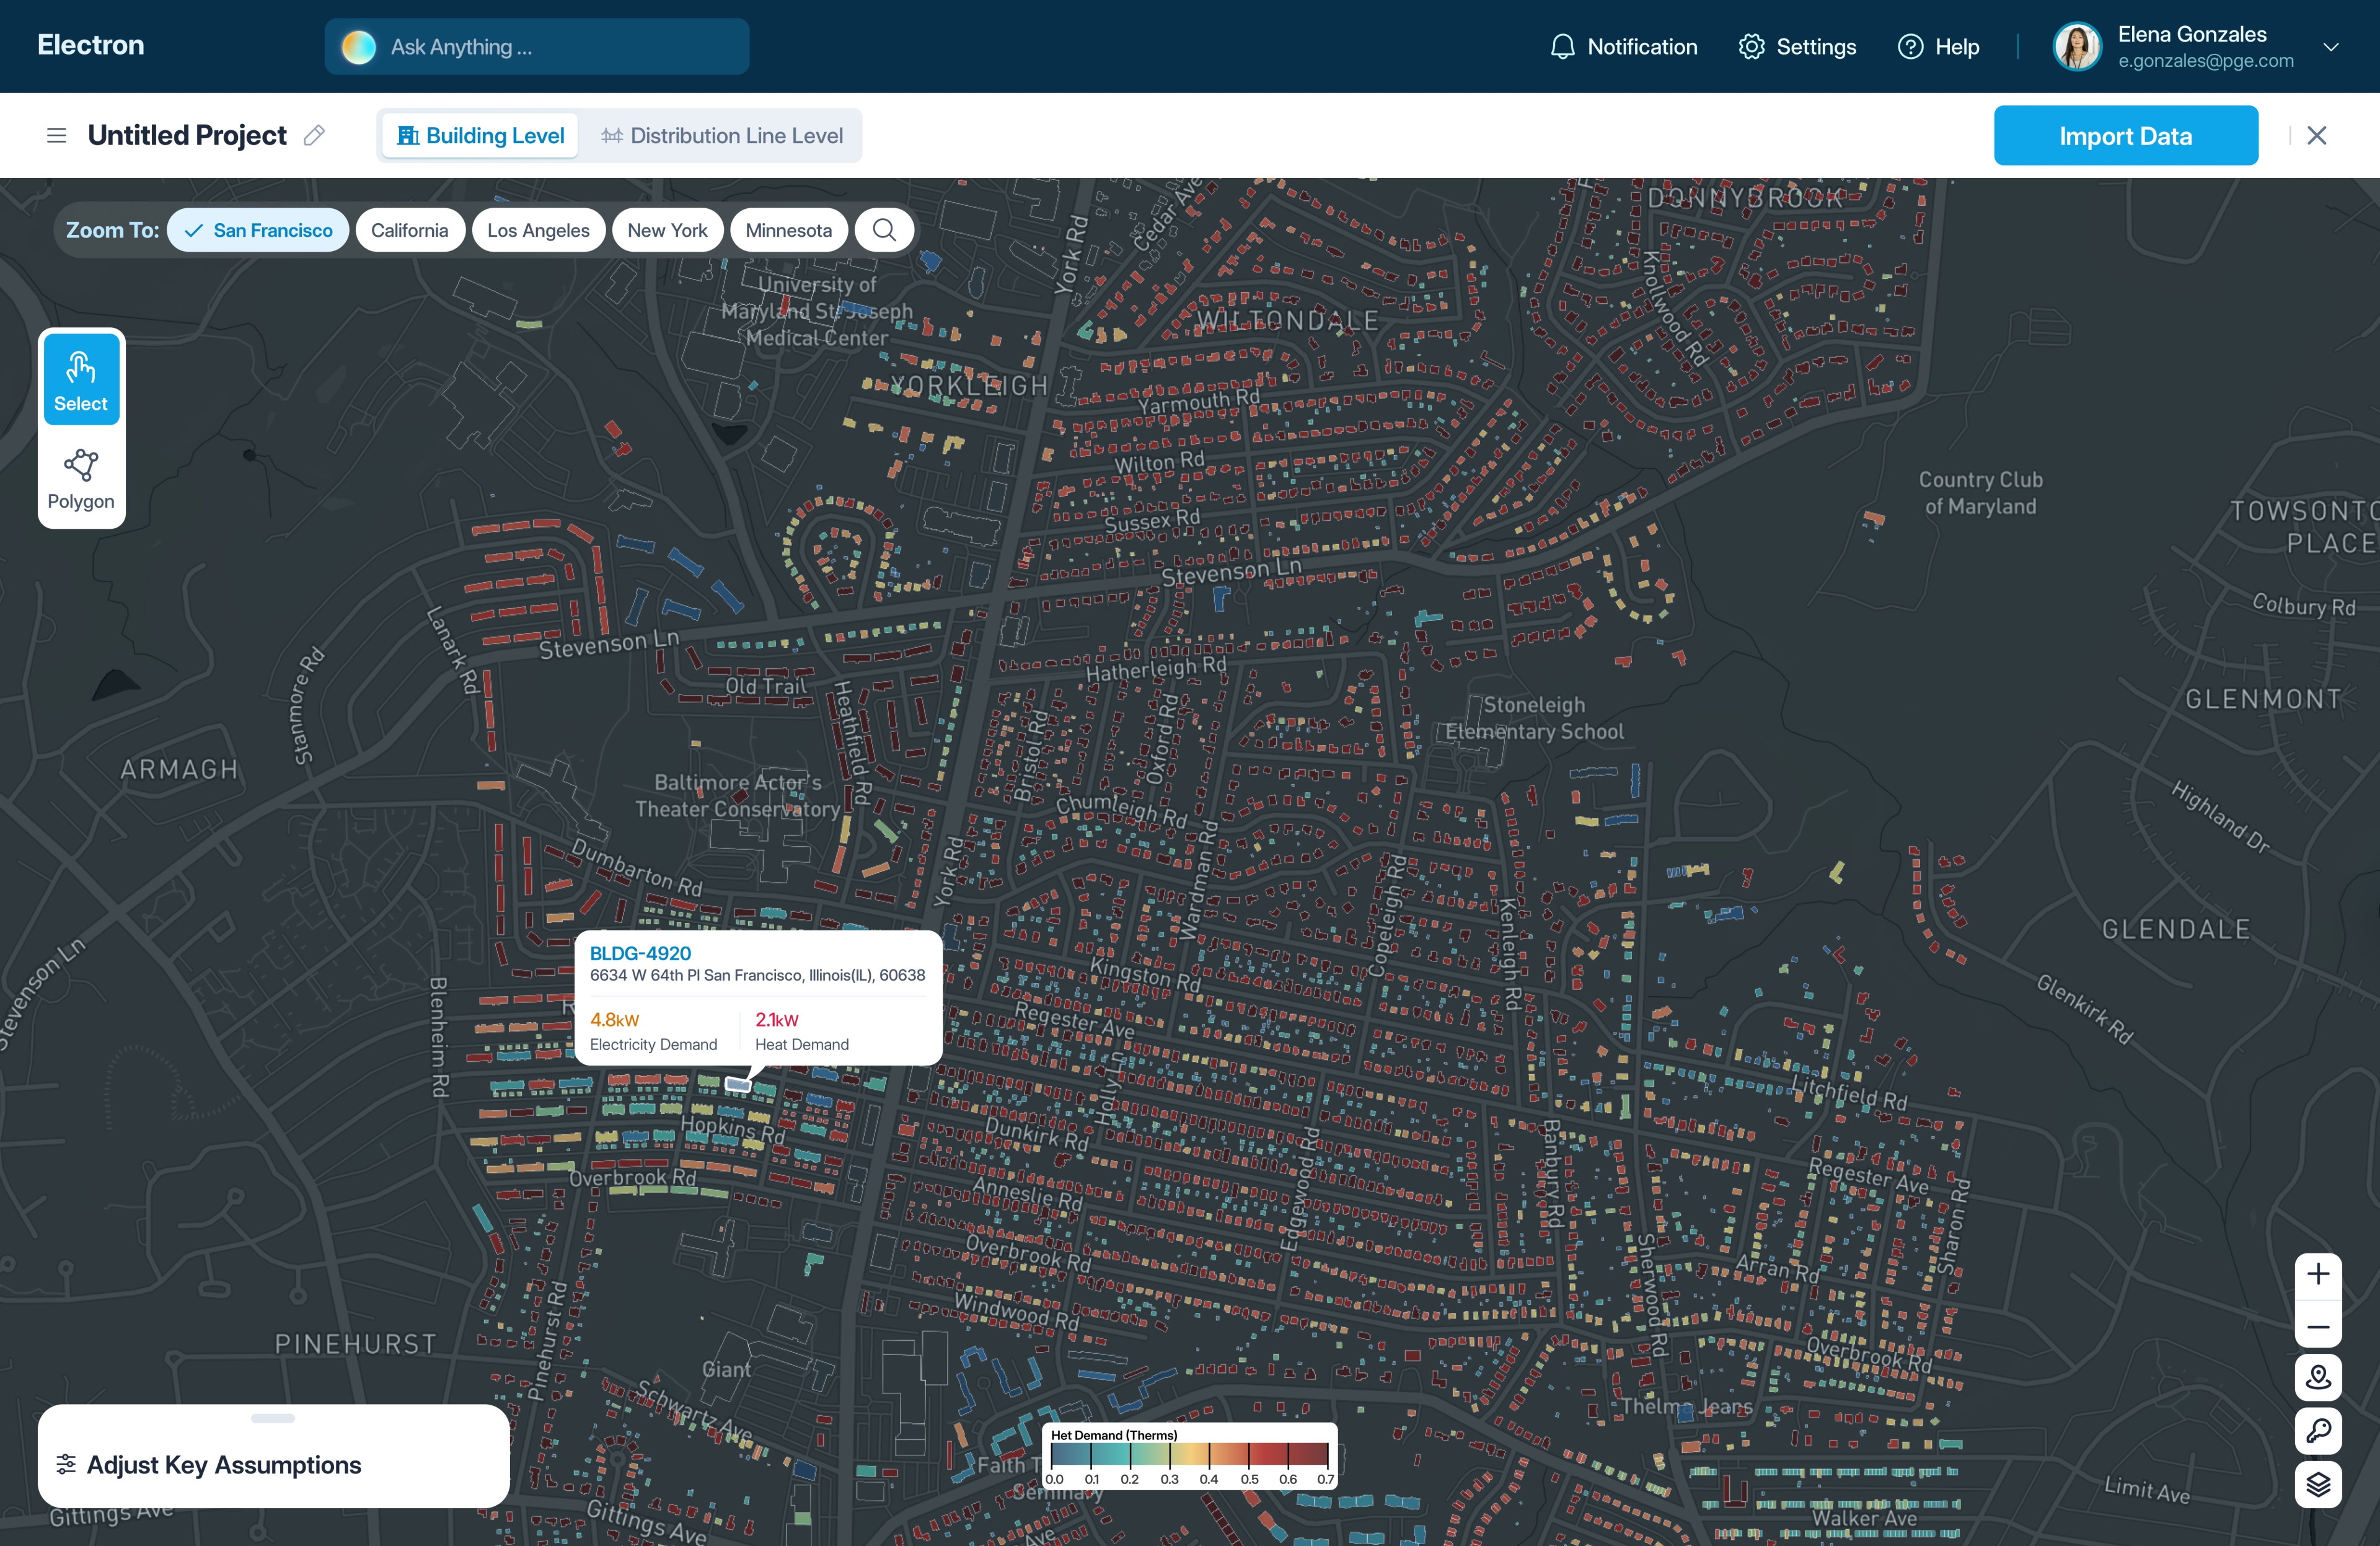This screenshot has width=2380, height=1546.
Task: Click the sliders icon in Adjust Key Assumptions
Action: (x=66, y=1465)
